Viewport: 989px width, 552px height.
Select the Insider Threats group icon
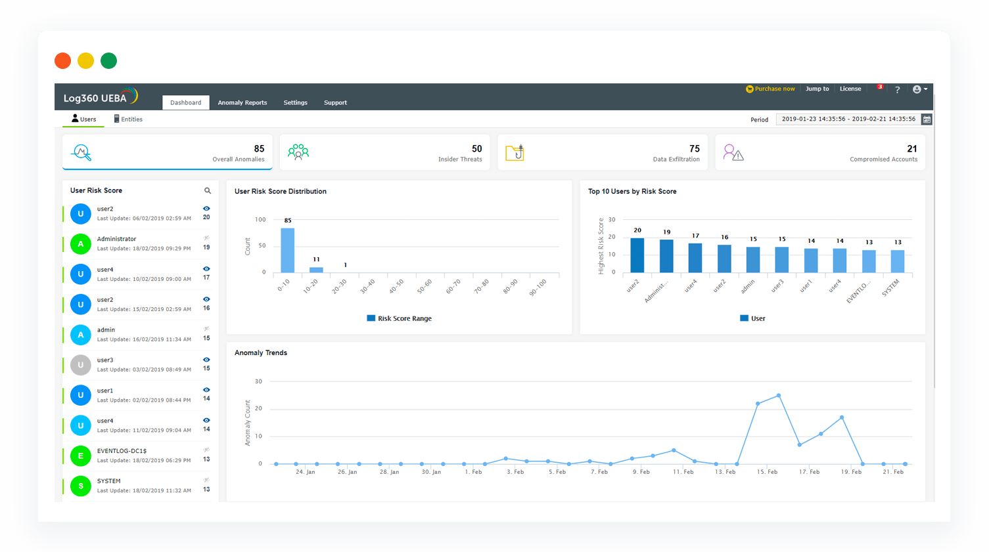298,152
